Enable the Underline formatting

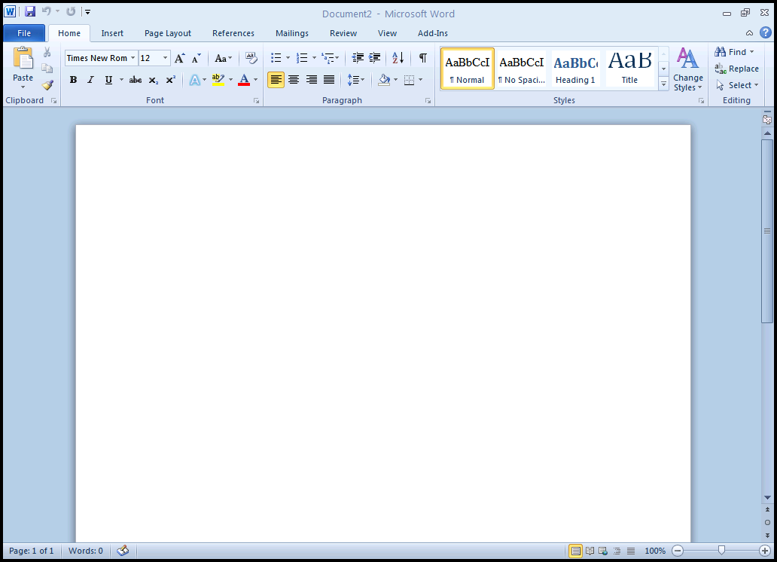pos(108,79)
